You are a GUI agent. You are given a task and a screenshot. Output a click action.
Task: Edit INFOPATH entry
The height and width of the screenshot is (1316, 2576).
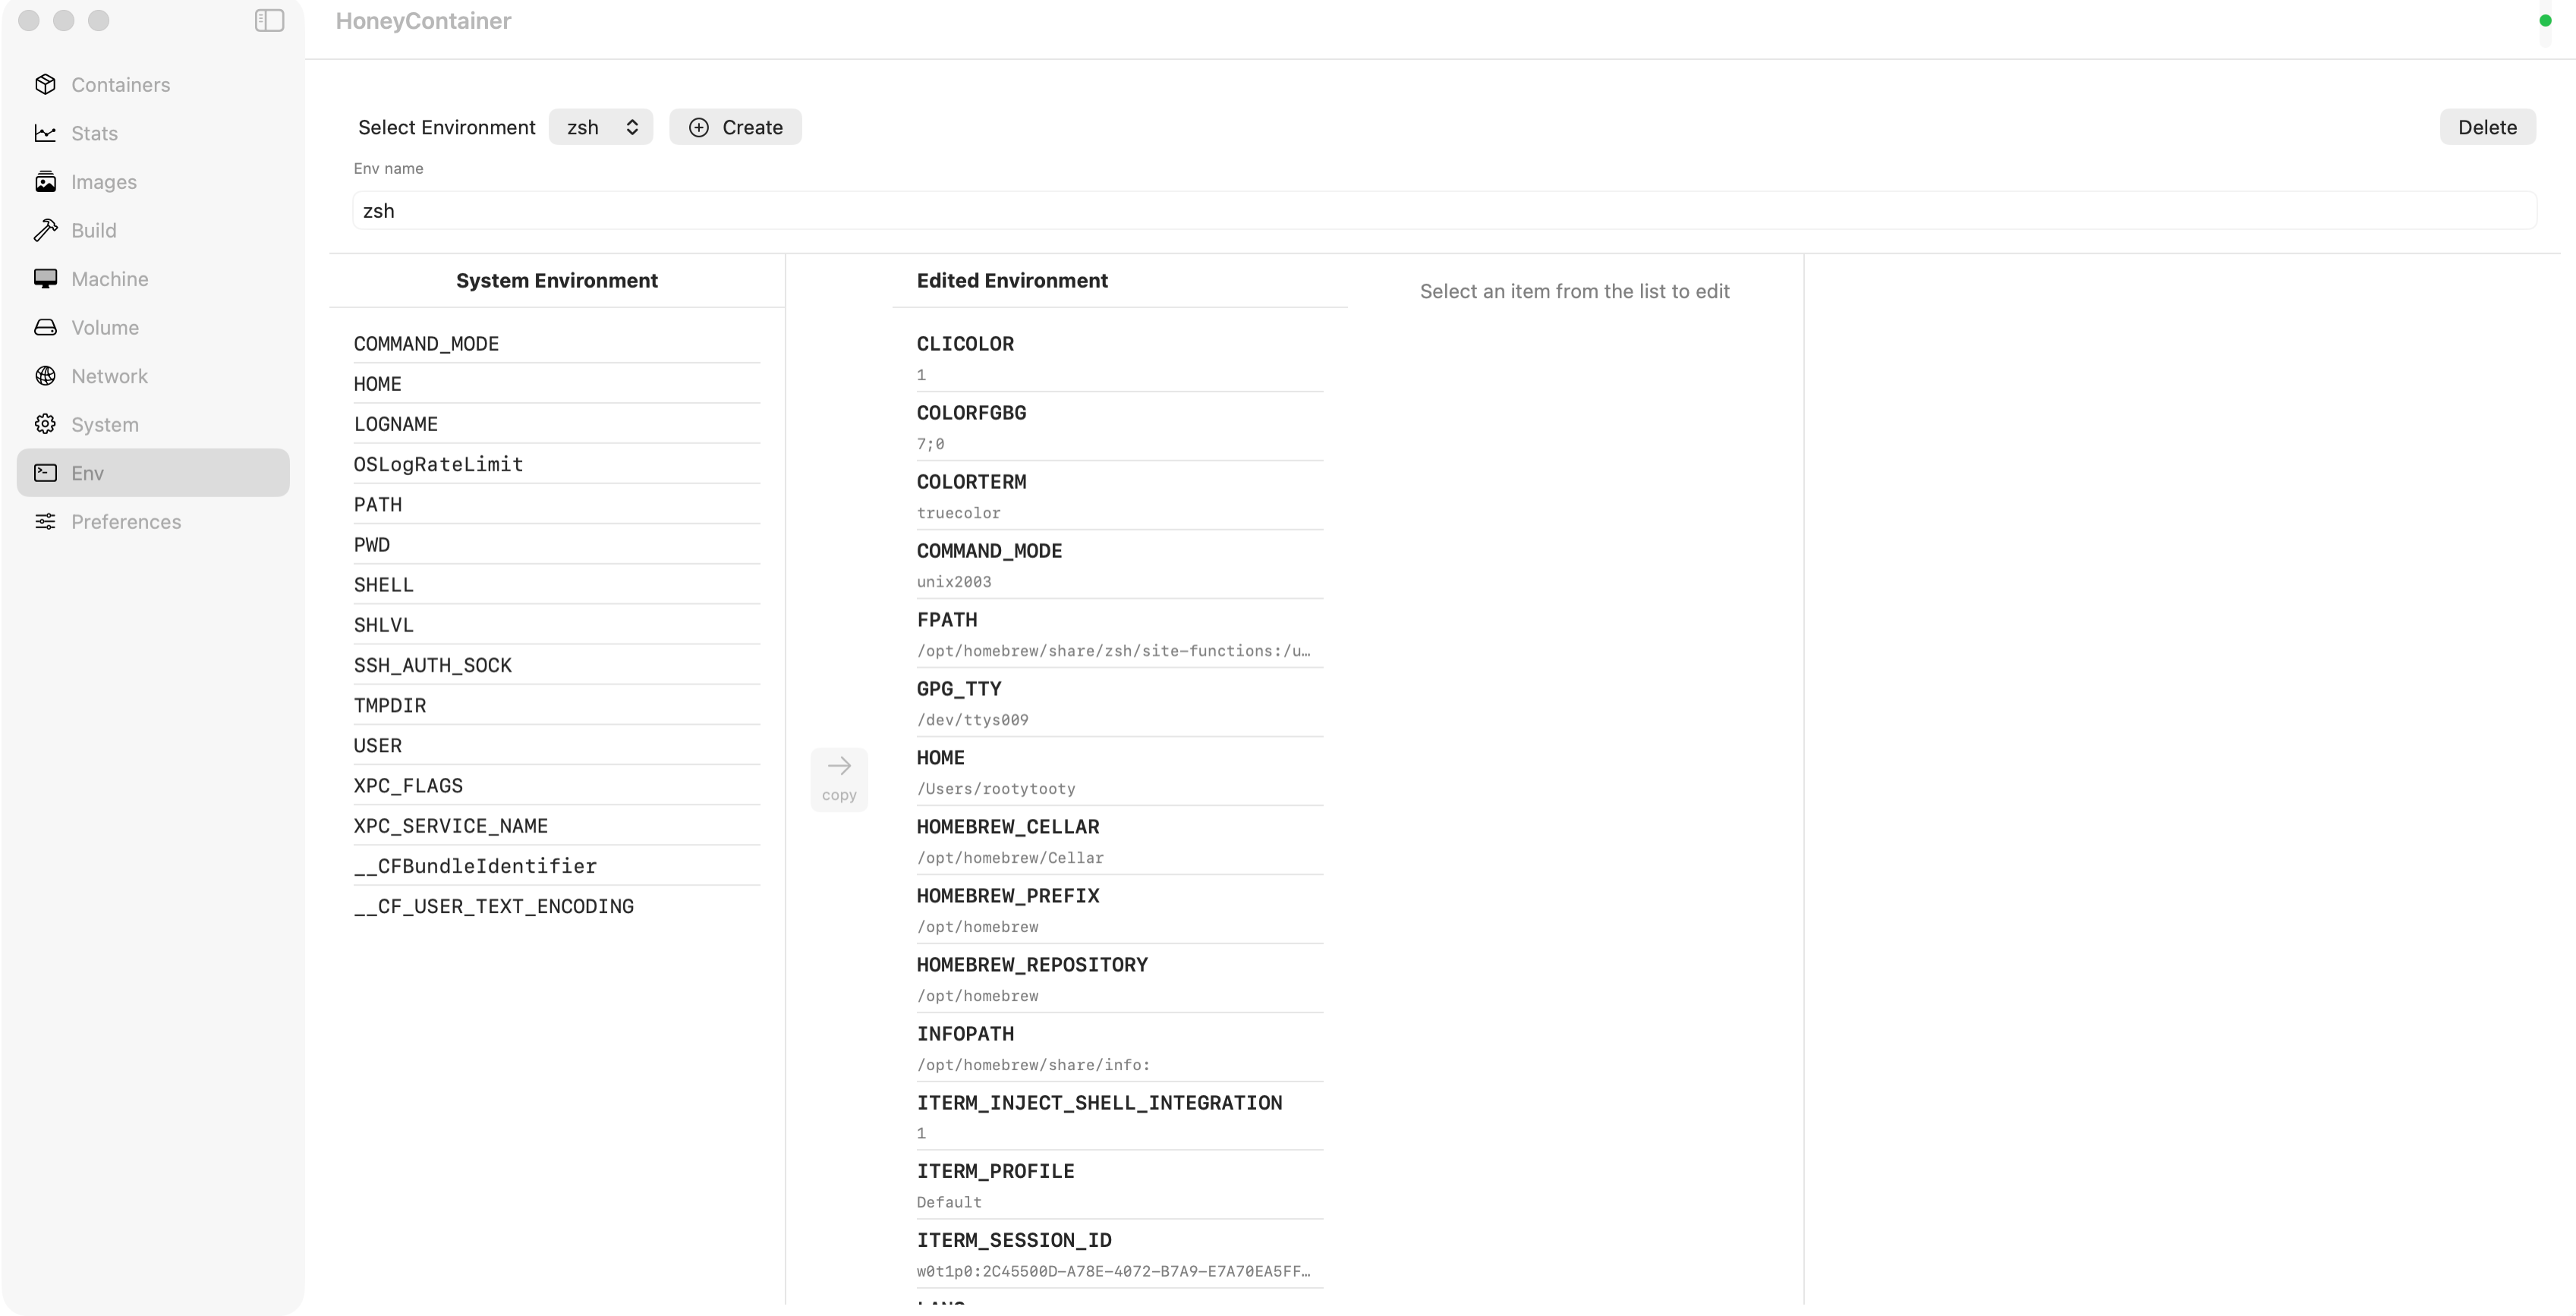point(1120,1048)
